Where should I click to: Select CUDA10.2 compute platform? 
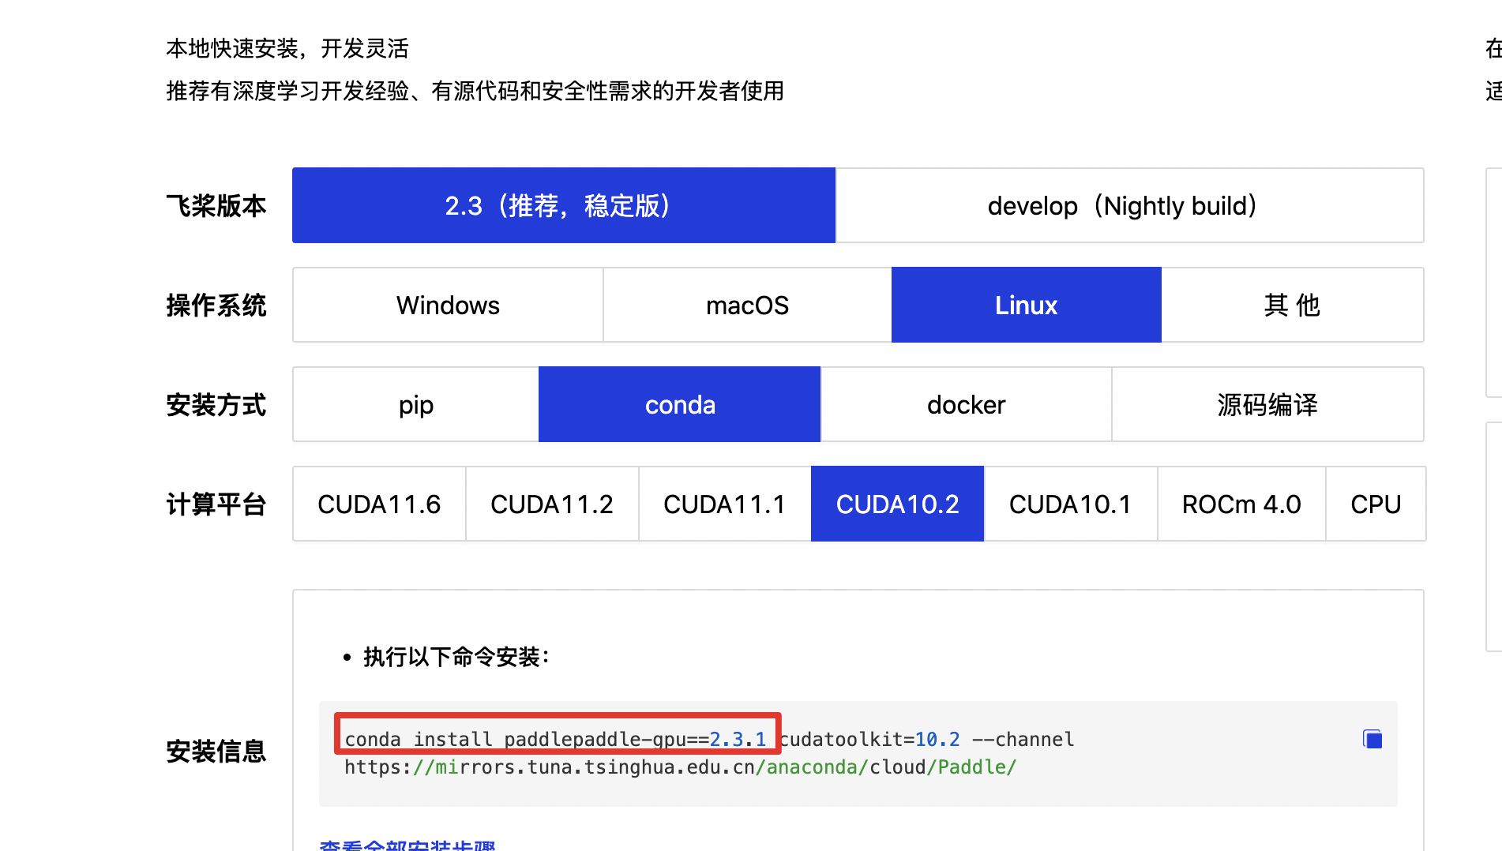click(897, 504)
